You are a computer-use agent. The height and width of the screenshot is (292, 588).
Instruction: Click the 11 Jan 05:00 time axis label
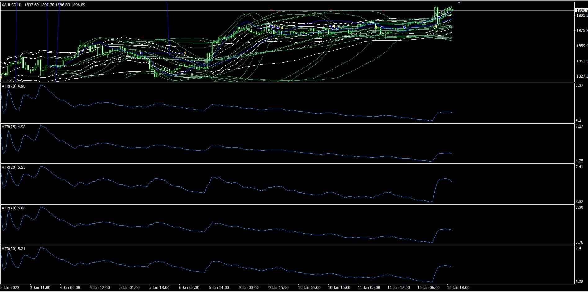click(x=369, y=288)
